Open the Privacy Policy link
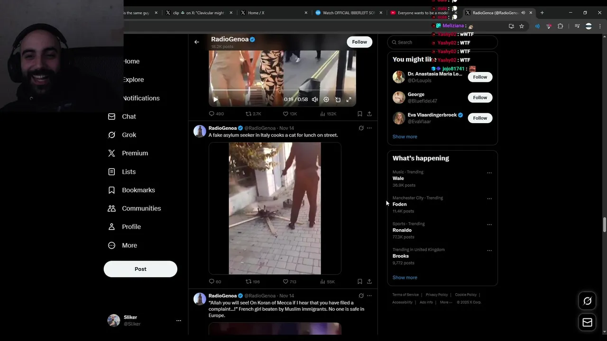 436,295
